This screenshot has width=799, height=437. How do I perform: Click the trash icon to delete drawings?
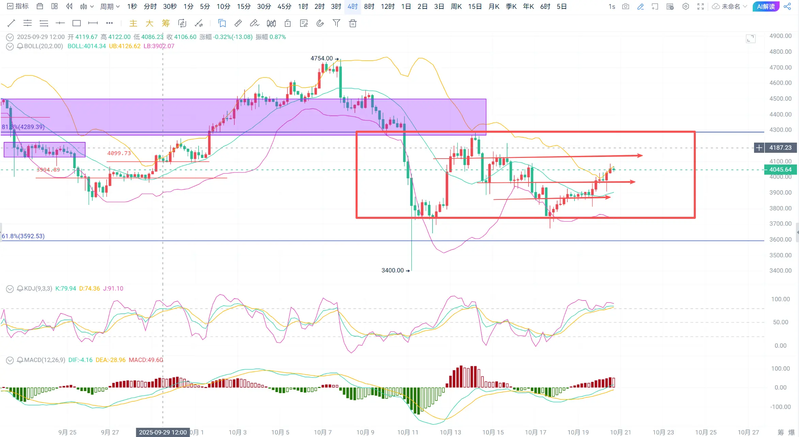point(353,23)
